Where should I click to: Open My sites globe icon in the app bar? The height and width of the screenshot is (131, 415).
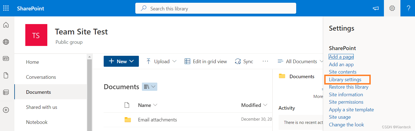6,42
